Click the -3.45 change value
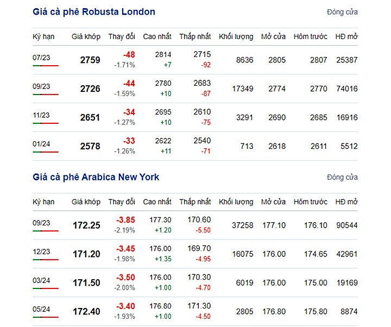The image size is (391, 327). pos(125,248)
